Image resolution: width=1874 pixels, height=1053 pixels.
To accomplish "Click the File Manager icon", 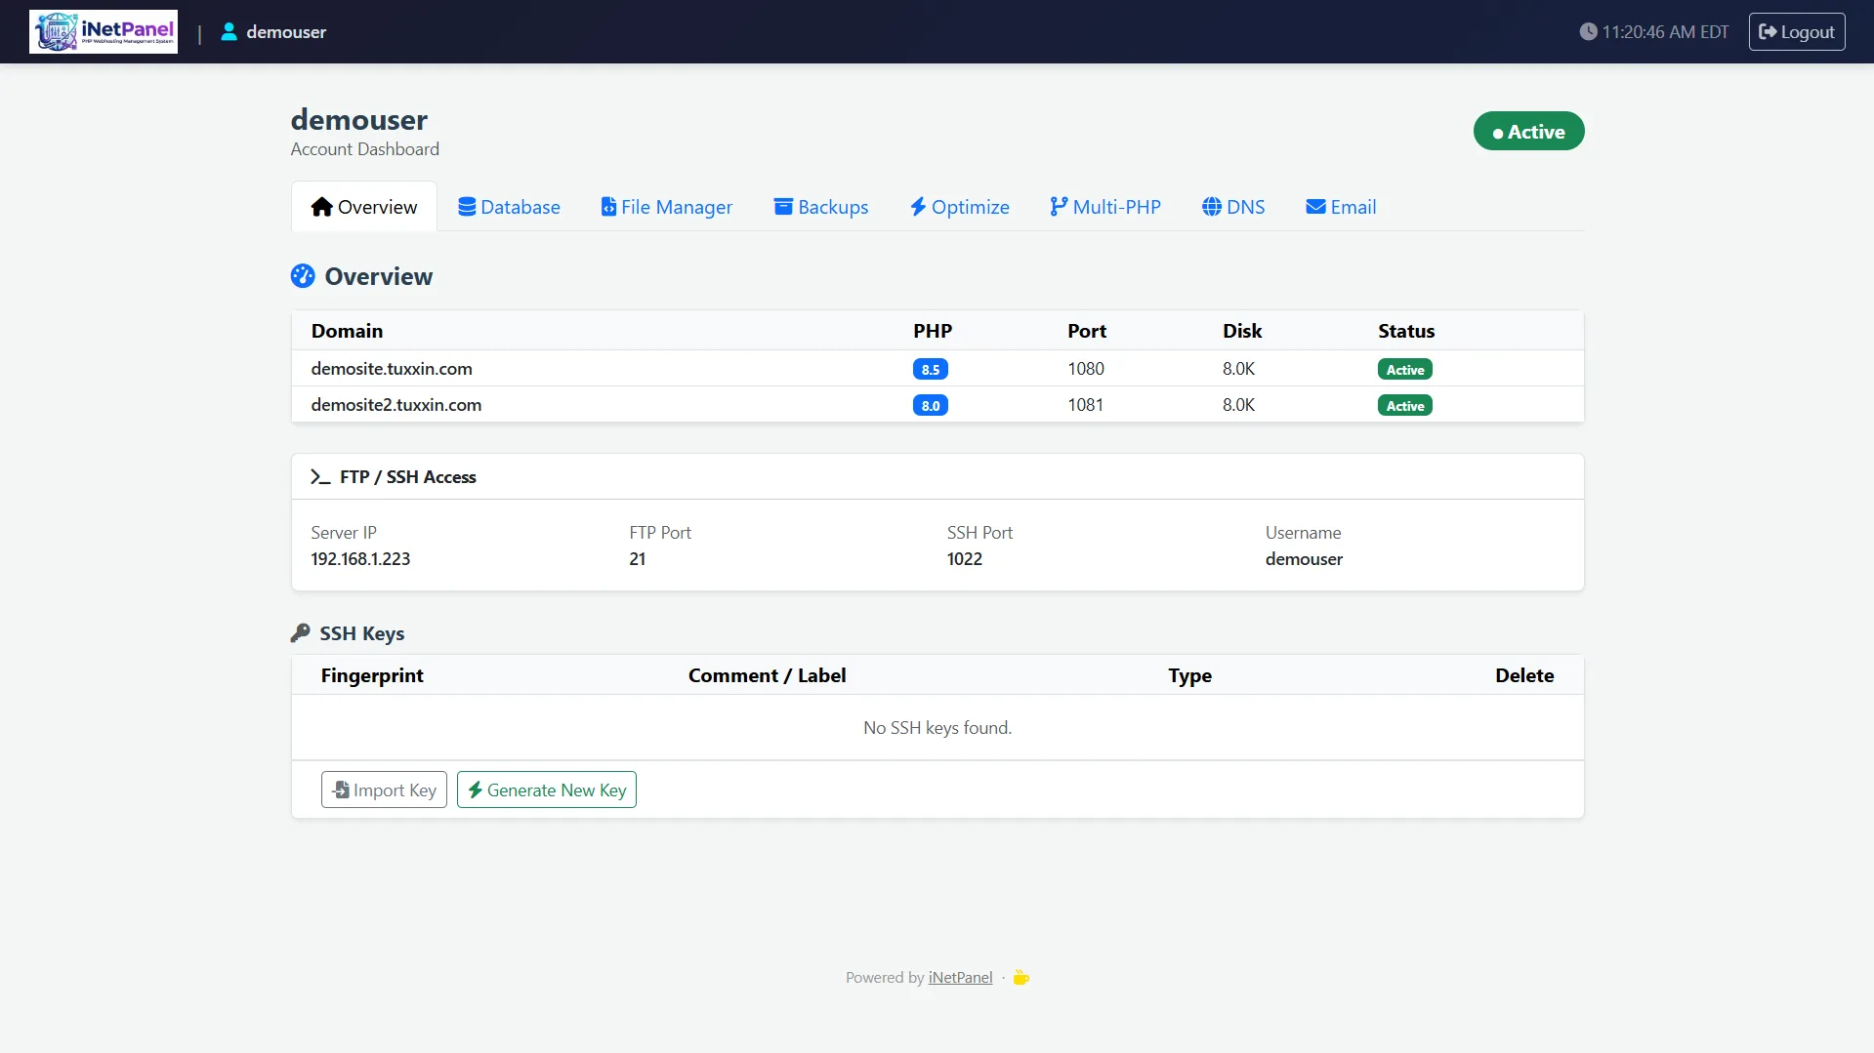I will pos(608,206).
